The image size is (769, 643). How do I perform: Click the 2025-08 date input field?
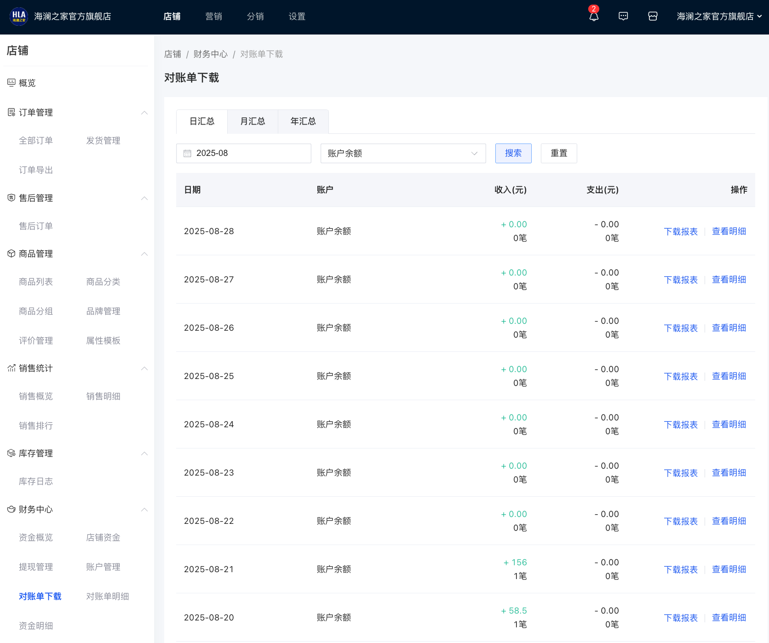[x=244, y=153]
